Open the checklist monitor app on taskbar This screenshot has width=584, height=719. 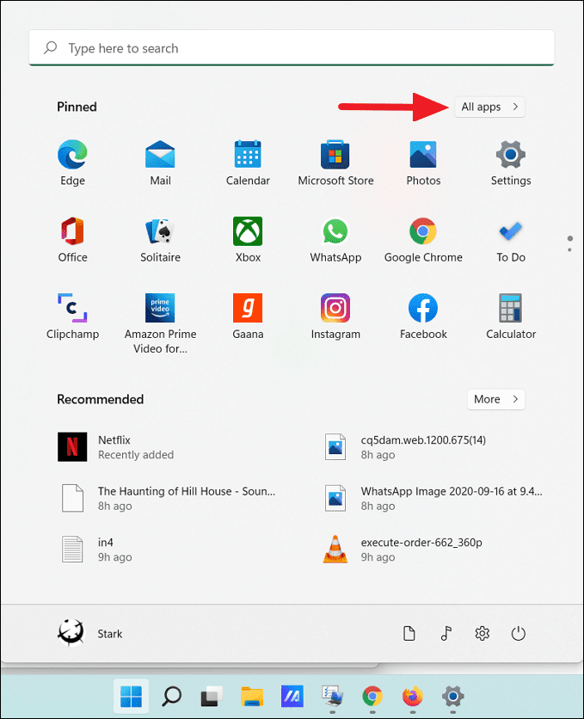point(332,697)
